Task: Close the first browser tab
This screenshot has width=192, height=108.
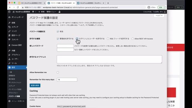Action: click(x=44, y=3)
